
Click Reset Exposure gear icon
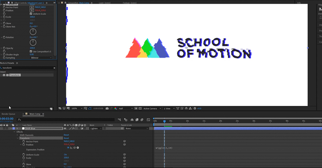pos(195,108)
